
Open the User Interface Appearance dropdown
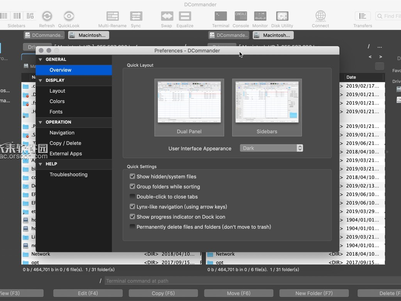271,148
